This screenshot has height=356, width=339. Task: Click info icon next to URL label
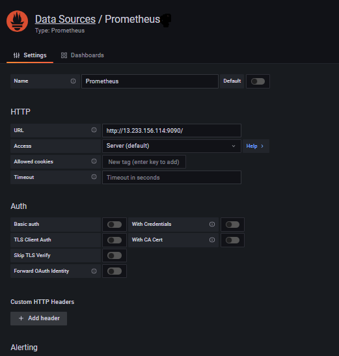click(x=94, y=130)
